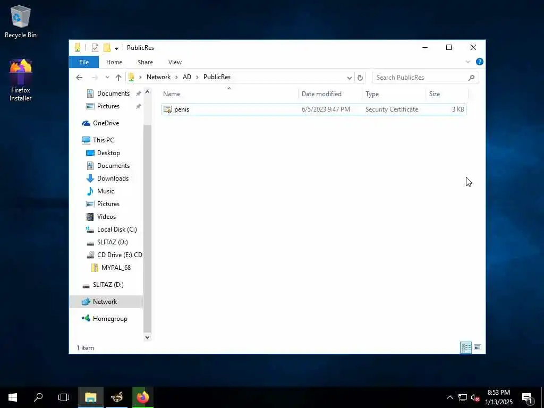The height and width of the screenshot is (408, 544).
Task: Open Pictures under This PC
Action: (108, 204)
